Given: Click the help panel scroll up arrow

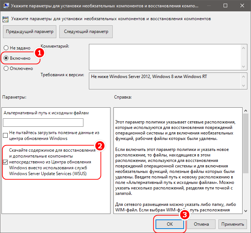Looking at the screenshot, I should [246, 111].
